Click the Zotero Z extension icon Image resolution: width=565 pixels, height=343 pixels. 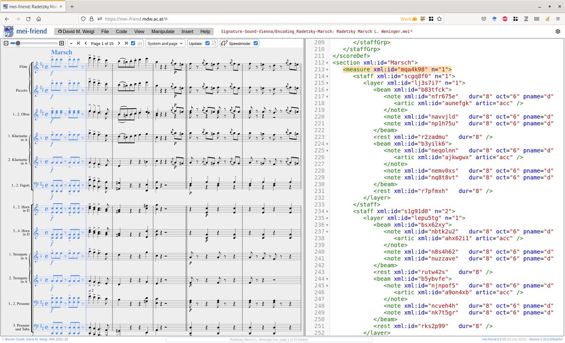(x=525, y=19)
